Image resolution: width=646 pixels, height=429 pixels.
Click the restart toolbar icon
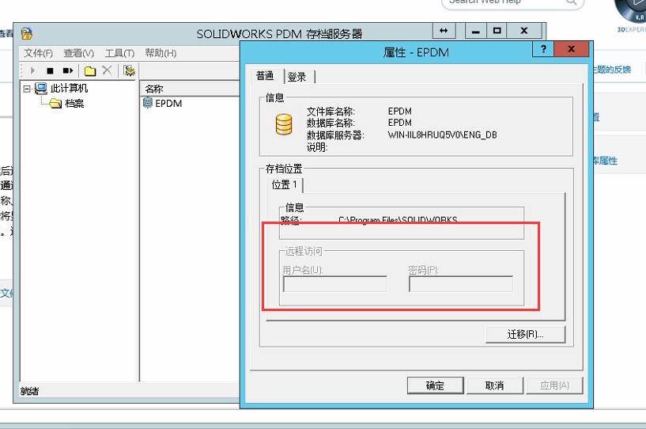click(67, 70)
